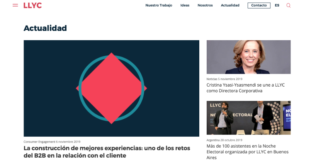Go to the Nosotros section
This screenshot has width=309, height=163.
[x=205, y=5]
